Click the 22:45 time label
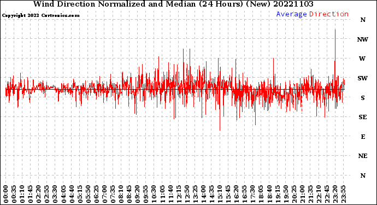Image resolution: width=377 pixels, height=205 pixels. click(x=327, y=194)
